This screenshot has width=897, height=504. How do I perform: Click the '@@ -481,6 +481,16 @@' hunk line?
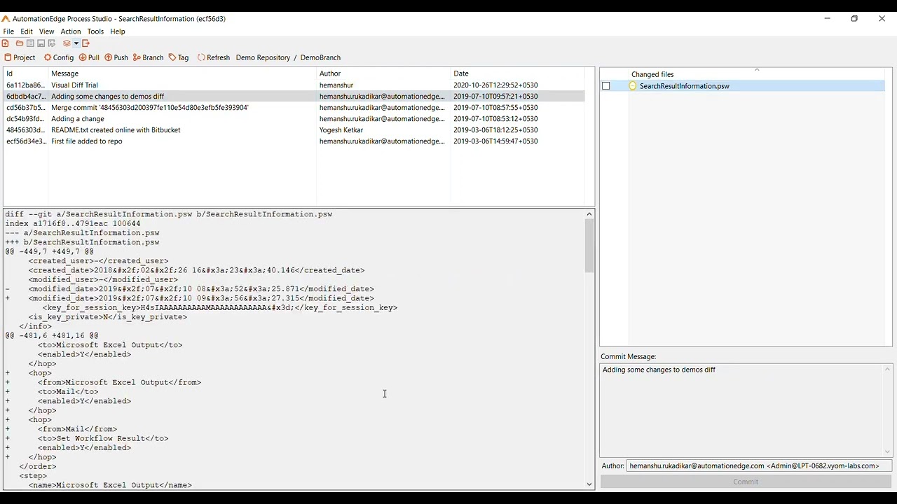pyautogui.click(x=52, y=335)
